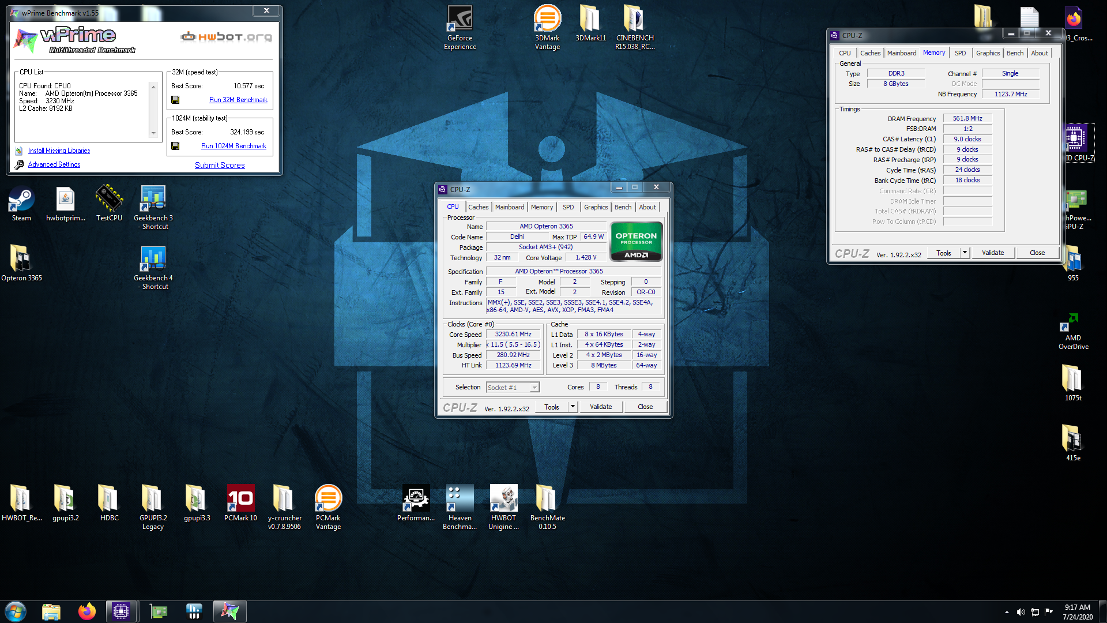Launch PCMark Vantage shortcut
Screen dimensions: 1107x623
328,508
